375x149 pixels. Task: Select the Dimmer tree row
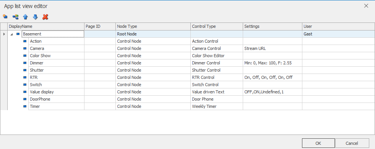coord(56,63)
